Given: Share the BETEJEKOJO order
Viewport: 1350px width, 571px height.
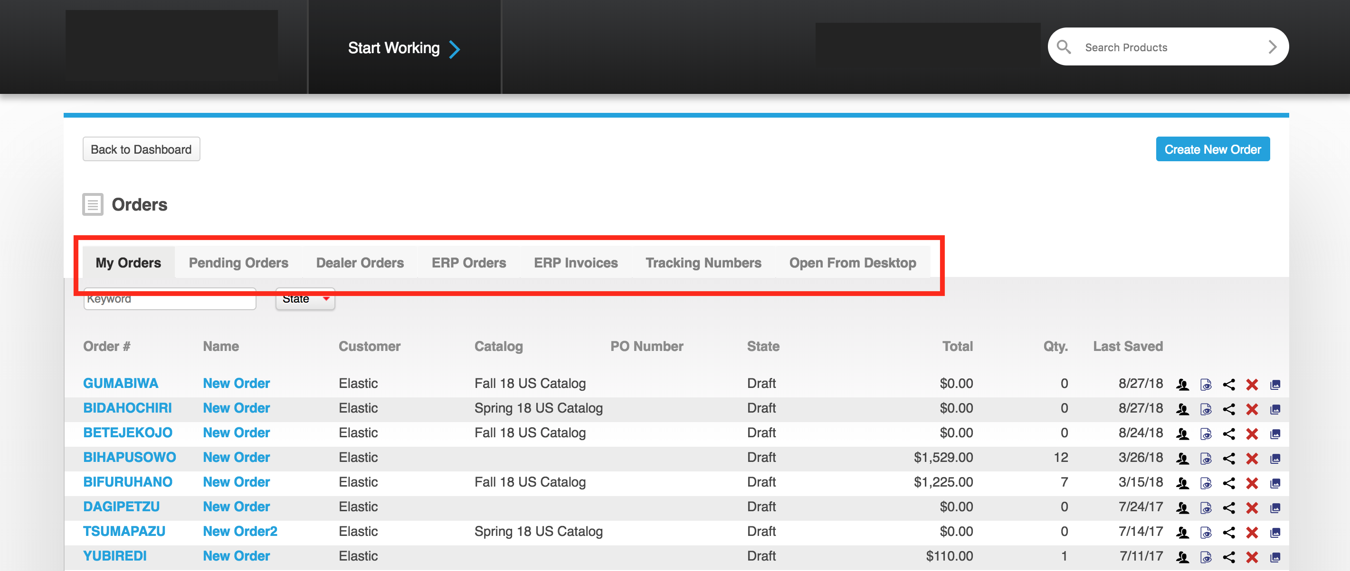Looking at the screenshot, I should [x=1229, y=434].
